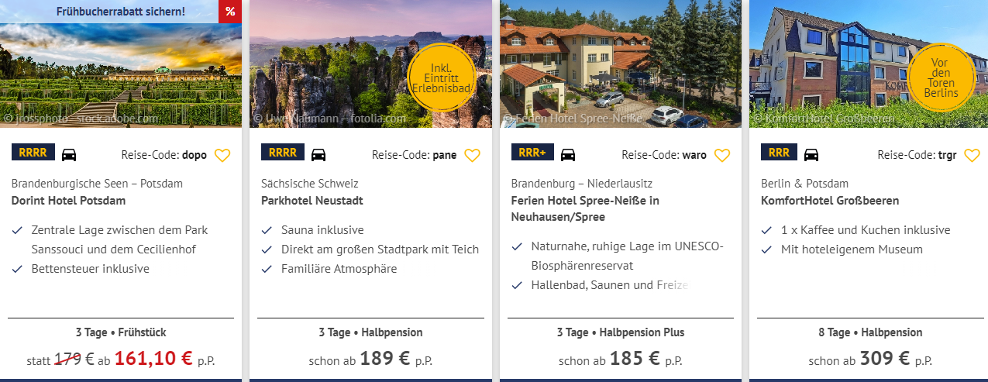Viewport: 988px width, 382px height.
Task: Click car icon on KomfortHotel Großbeeren card
Action: point(811,154)
